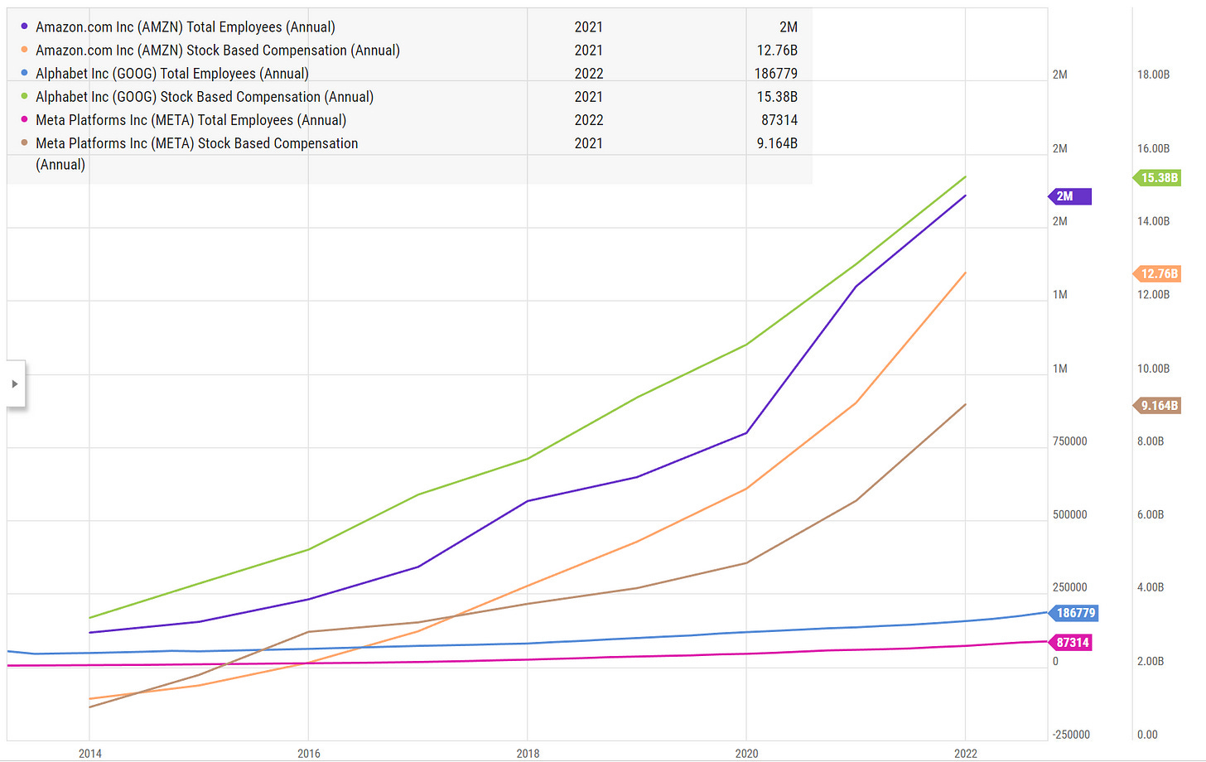Click the 2016 x-axis label
This screenshot has height=762, width=1206.
309,754
